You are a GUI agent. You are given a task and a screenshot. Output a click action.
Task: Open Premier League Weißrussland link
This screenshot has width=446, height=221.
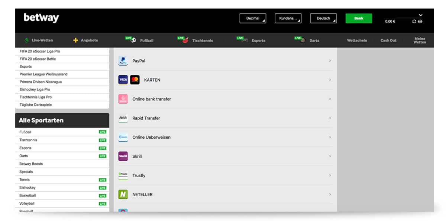[43, 74]
